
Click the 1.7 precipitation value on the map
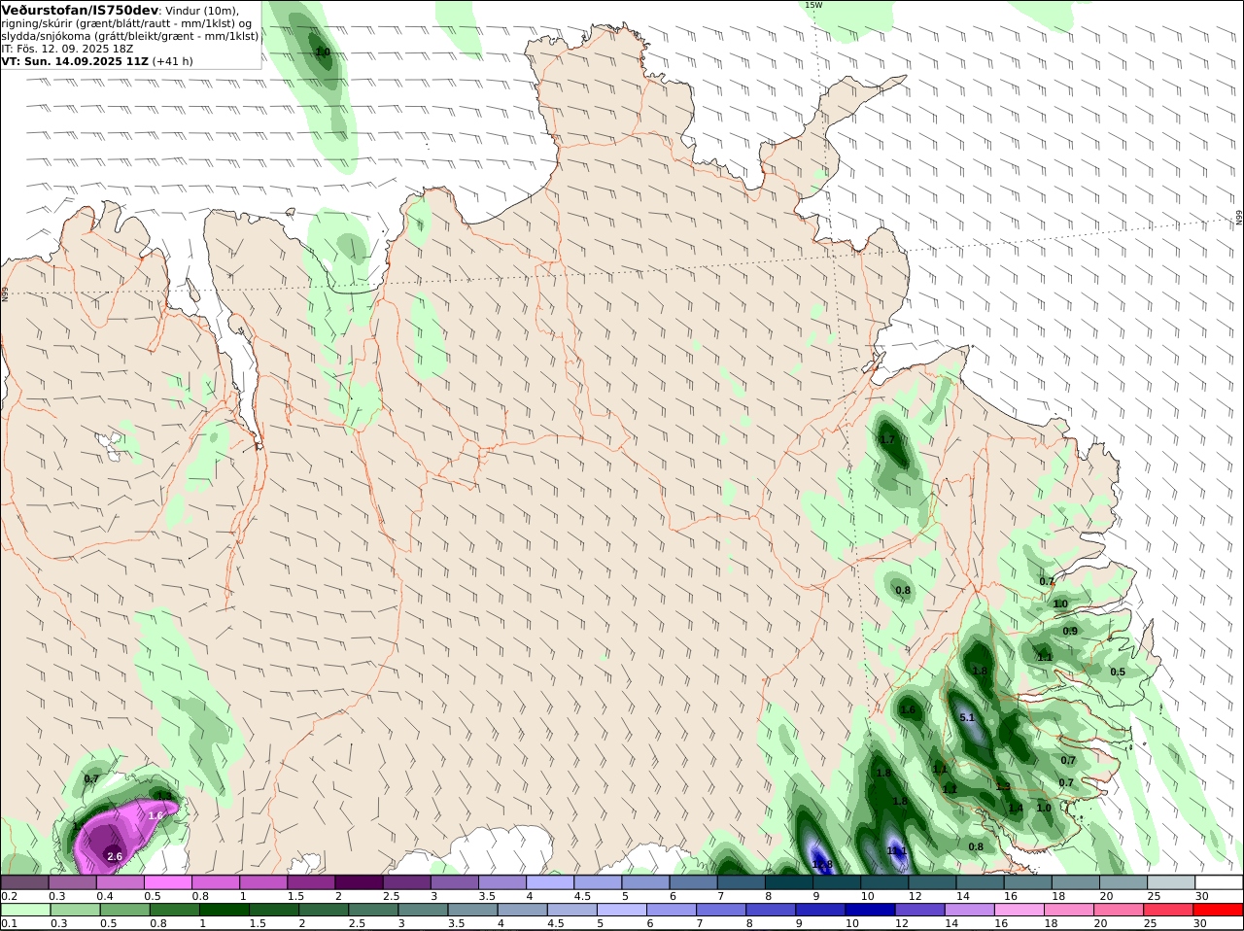[887, 440]
